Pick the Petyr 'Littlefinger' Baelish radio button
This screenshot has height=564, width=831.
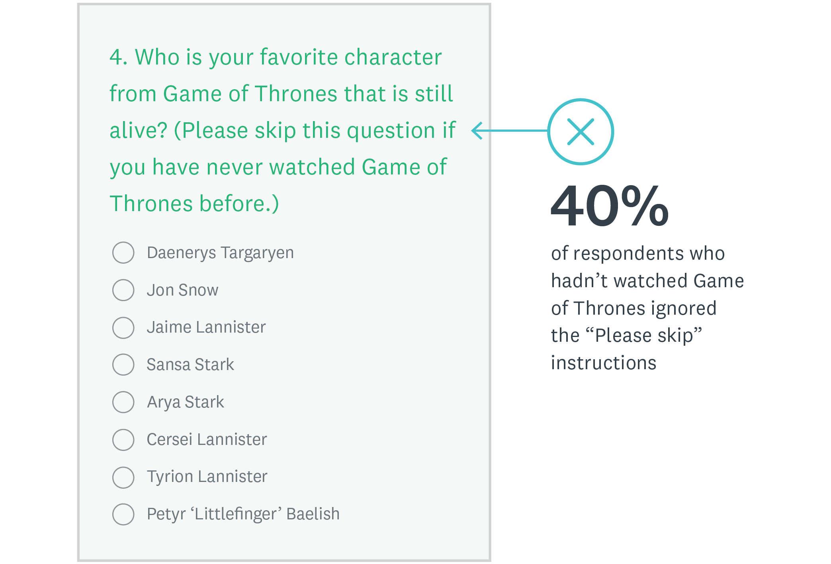pos(123,514)
